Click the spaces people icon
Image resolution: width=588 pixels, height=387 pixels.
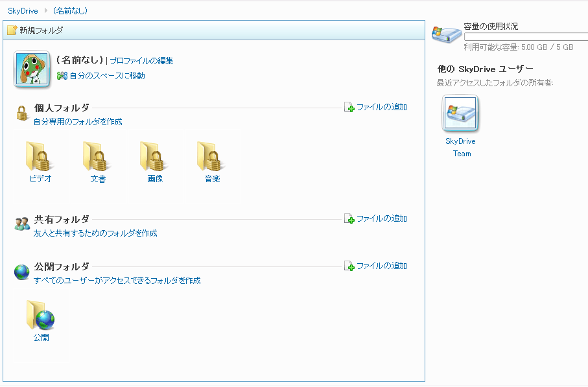point(62,76)
